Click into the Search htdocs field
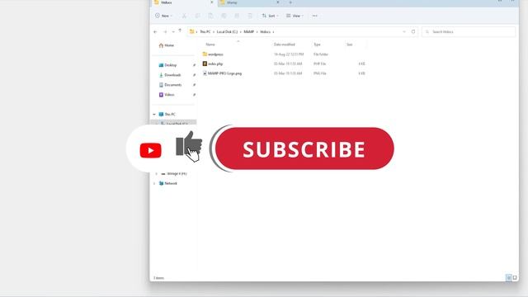528x297 pixels. tap(469, 31)
